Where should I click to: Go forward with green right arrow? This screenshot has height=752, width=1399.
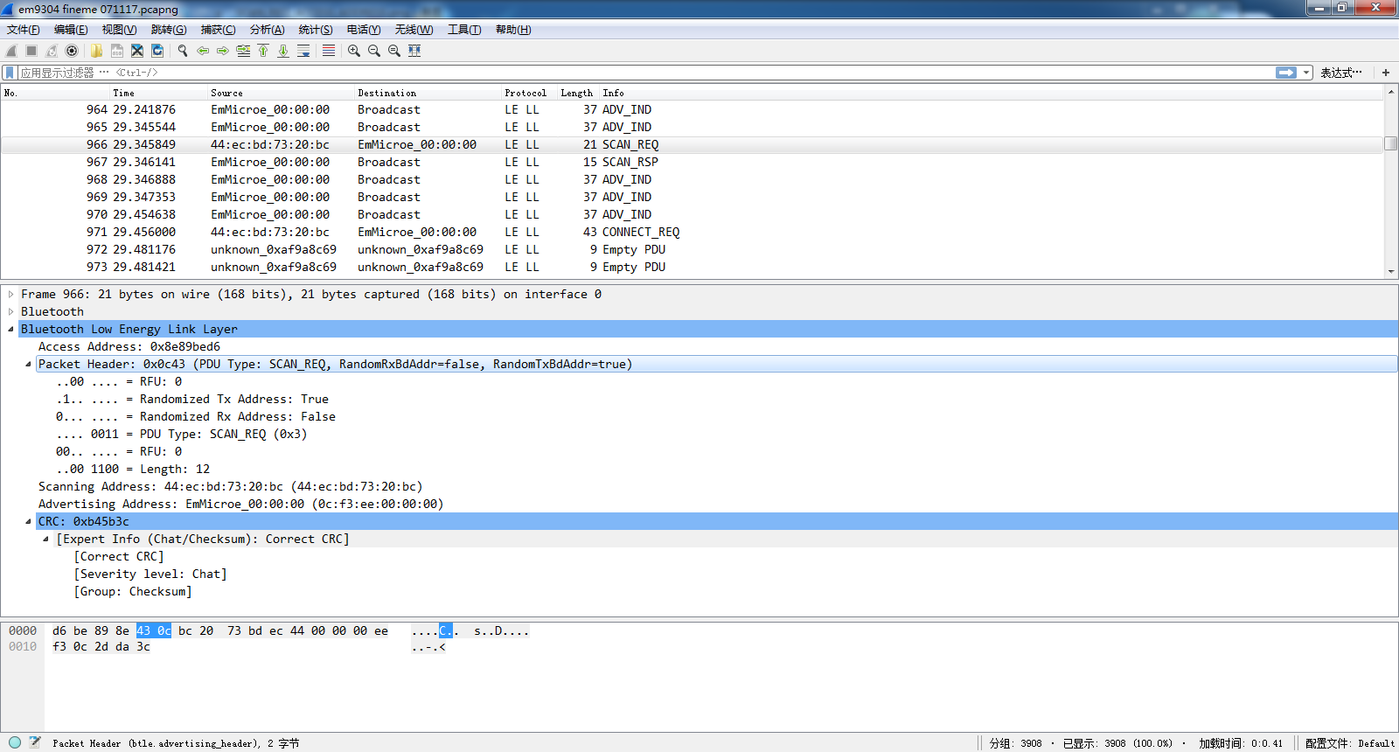click(x=223, y=51)
